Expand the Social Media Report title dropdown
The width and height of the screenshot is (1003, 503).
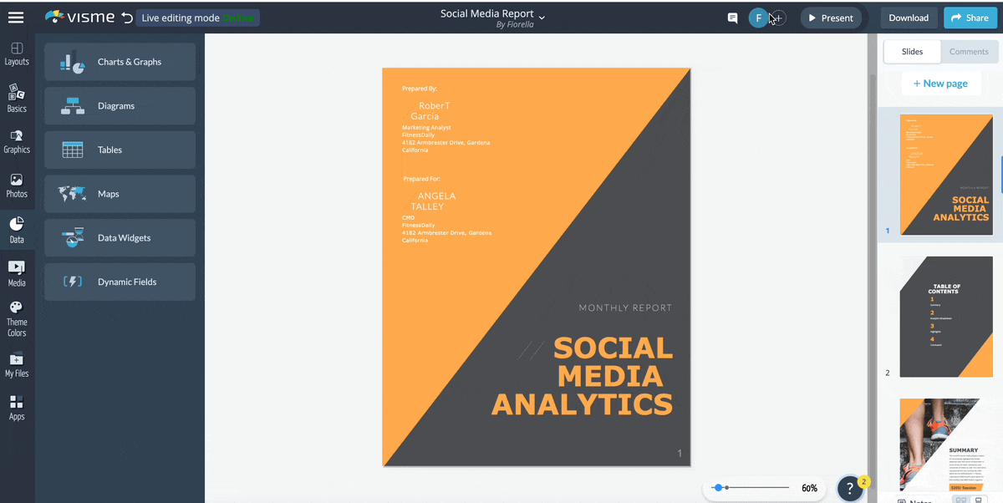[542, 16]
